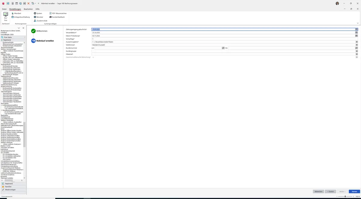Open PDF-Wasserzeichen settings
Image resolution: width=361 pixels, height=199 pixels.
pos(58,13)
